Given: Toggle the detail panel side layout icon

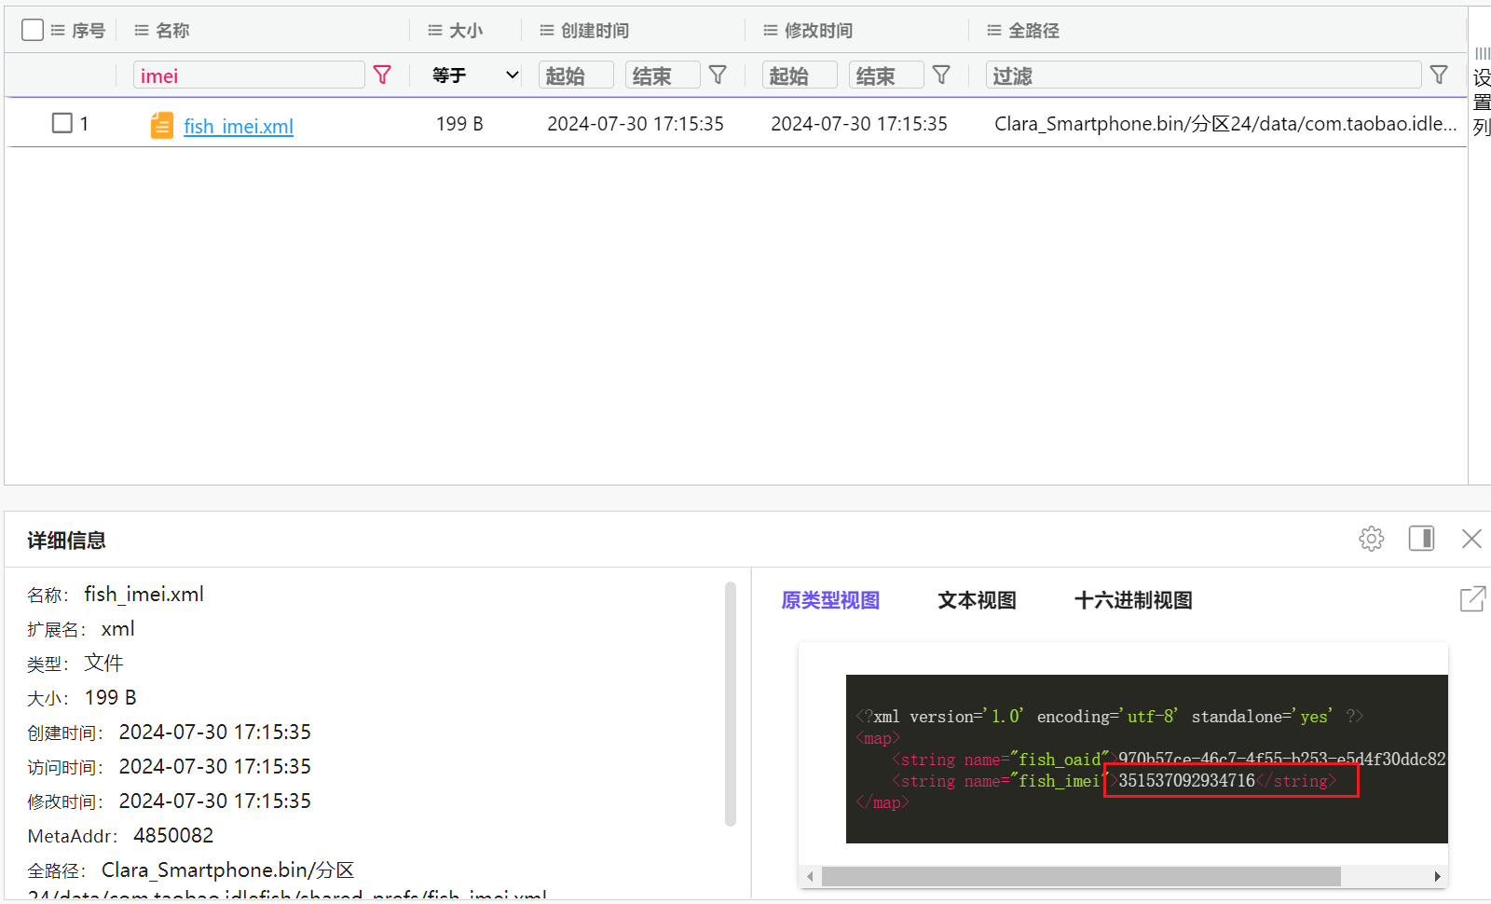Looking at the screenshot, I should (1421, 539).
